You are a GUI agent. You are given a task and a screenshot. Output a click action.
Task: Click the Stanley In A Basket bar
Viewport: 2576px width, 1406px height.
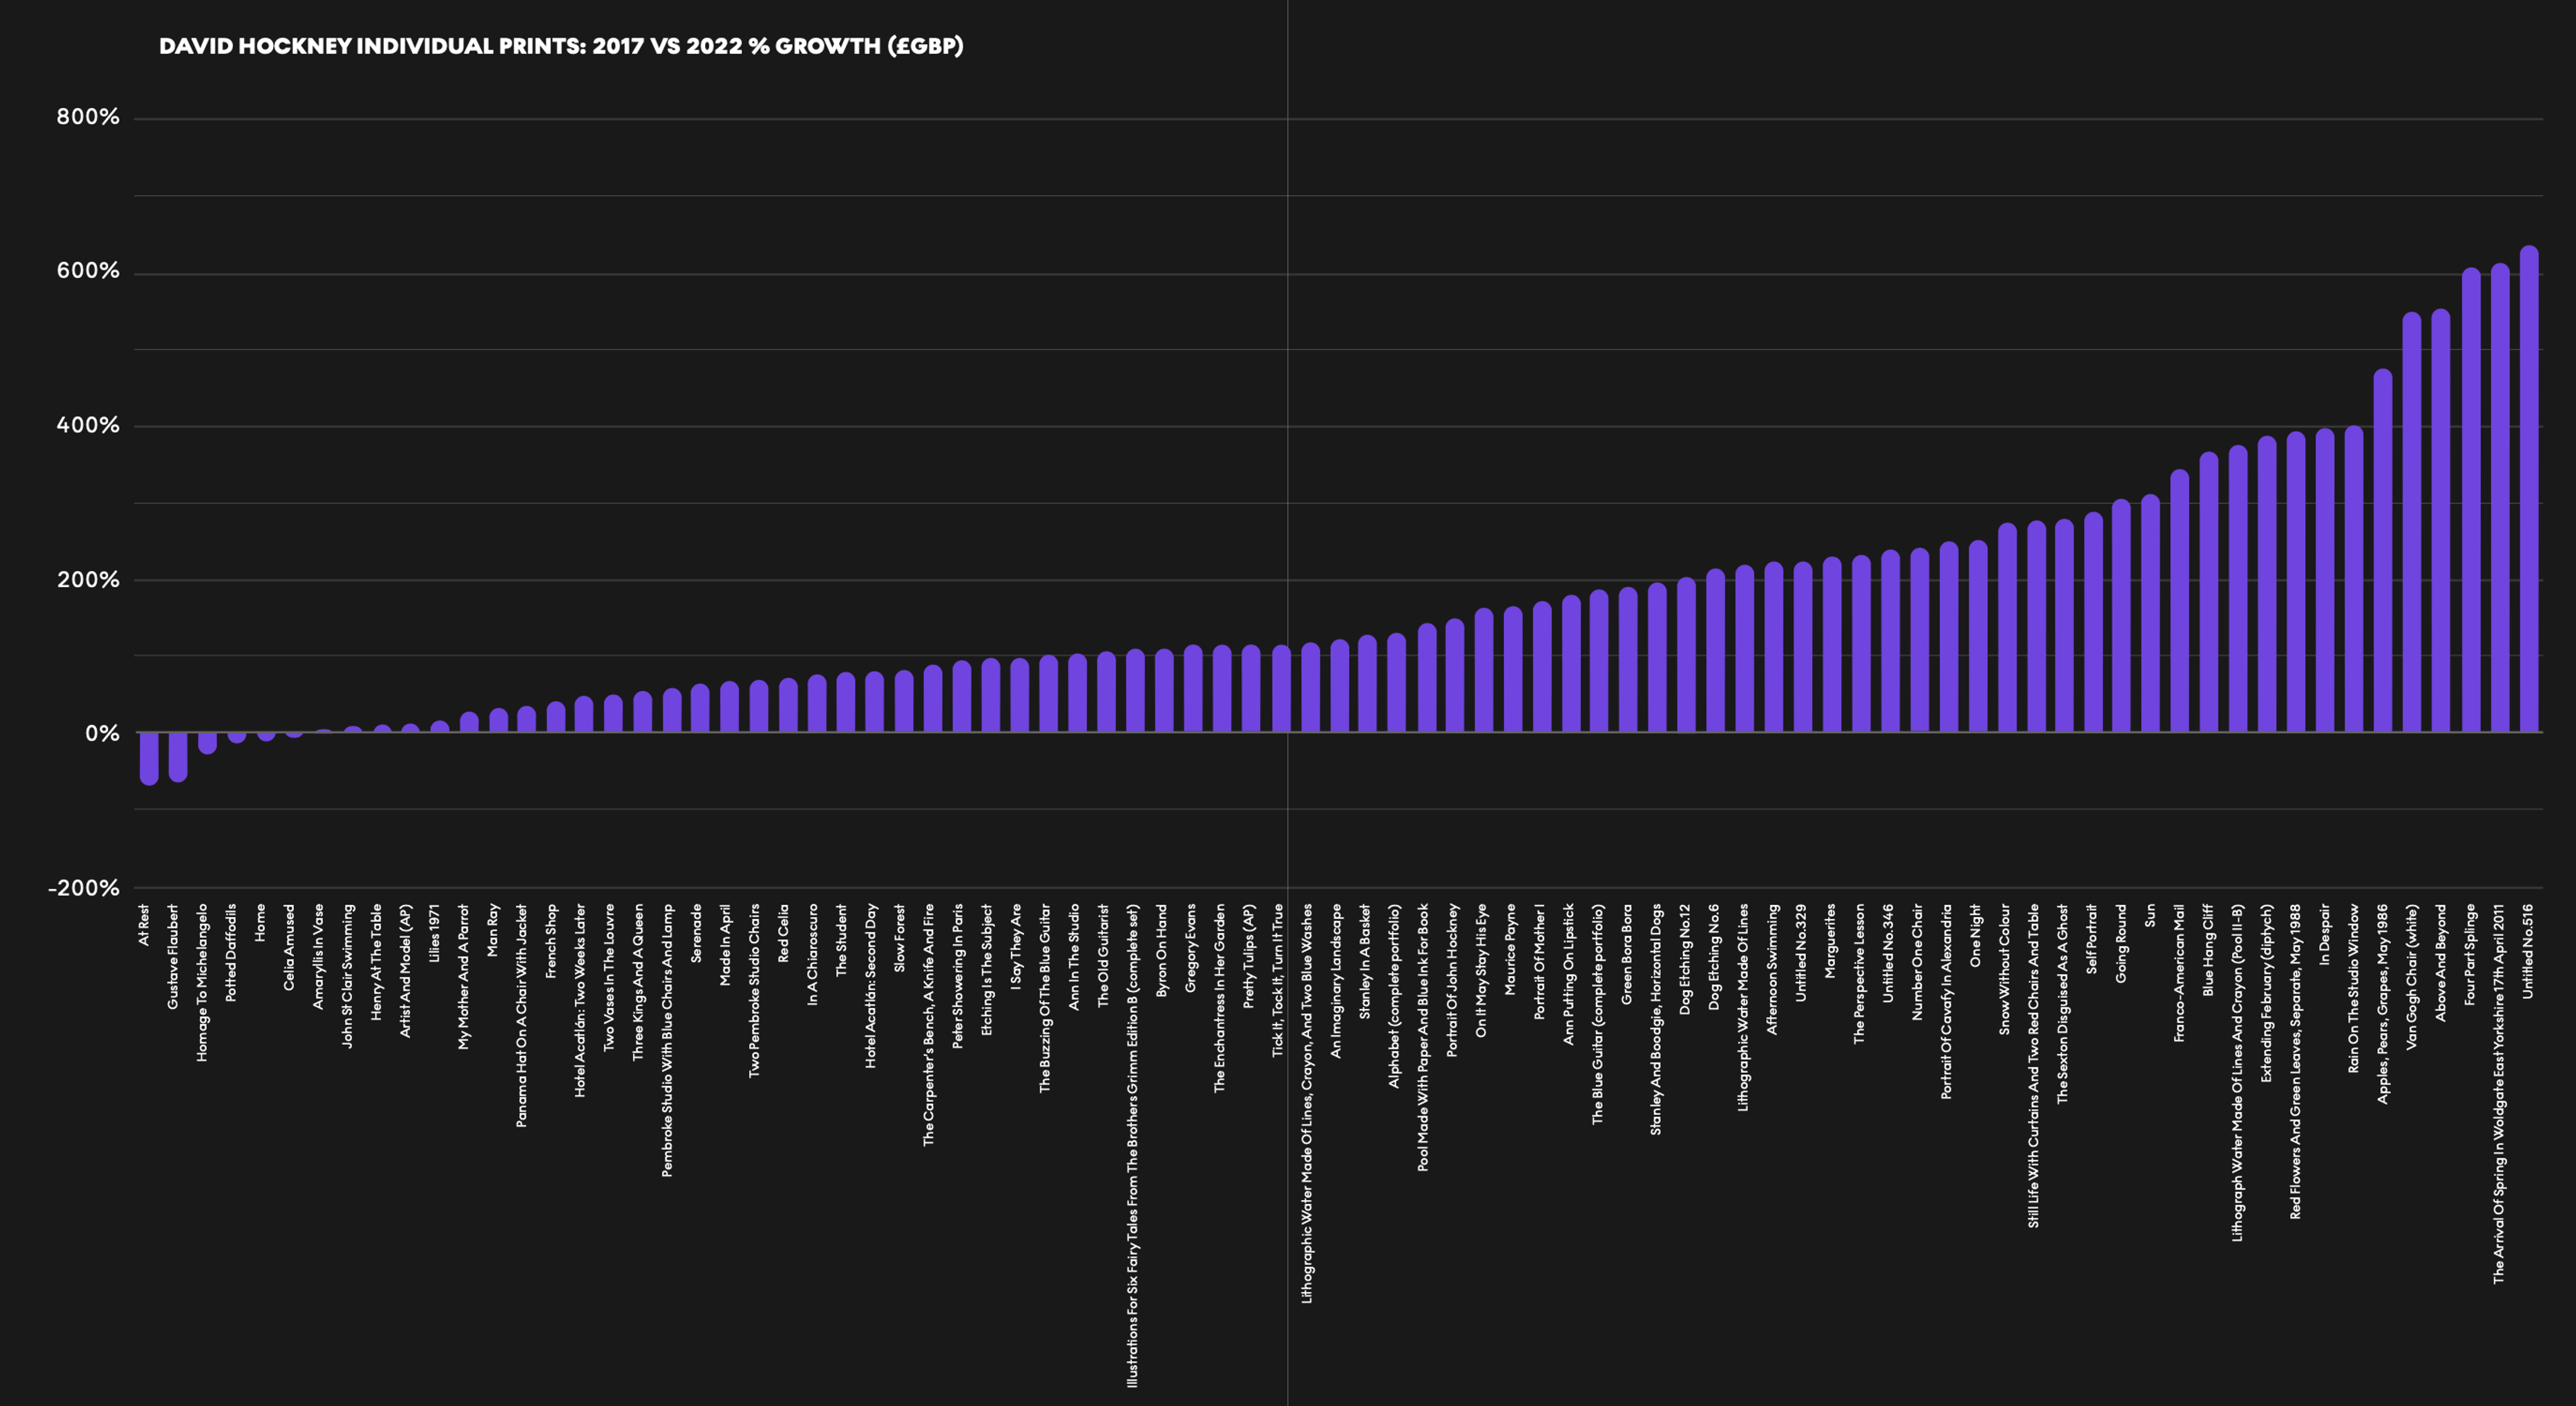[x=1368, y=684]
